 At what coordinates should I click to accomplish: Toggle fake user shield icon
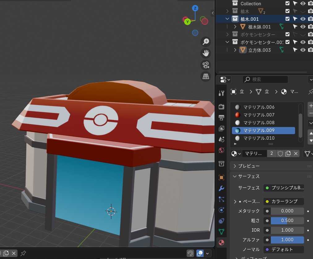280,154
